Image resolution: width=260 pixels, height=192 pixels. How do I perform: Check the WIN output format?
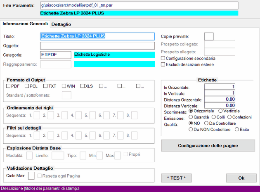pos(64,86)
